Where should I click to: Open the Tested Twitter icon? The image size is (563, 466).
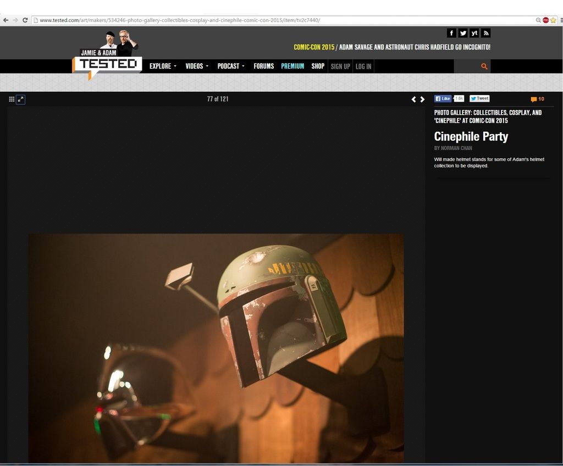[463, 33]
